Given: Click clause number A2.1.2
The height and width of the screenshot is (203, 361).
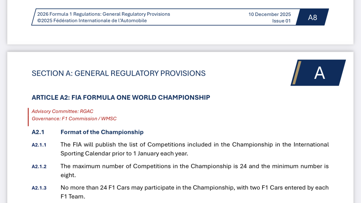Looking at the screenshot, I should (x=39, y=166).
